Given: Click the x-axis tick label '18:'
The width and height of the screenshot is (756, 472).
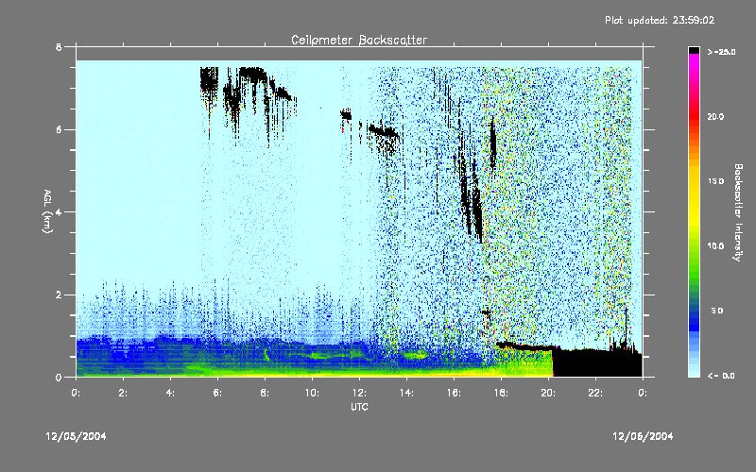Looking at the screenshot, I should coord(501,393).
